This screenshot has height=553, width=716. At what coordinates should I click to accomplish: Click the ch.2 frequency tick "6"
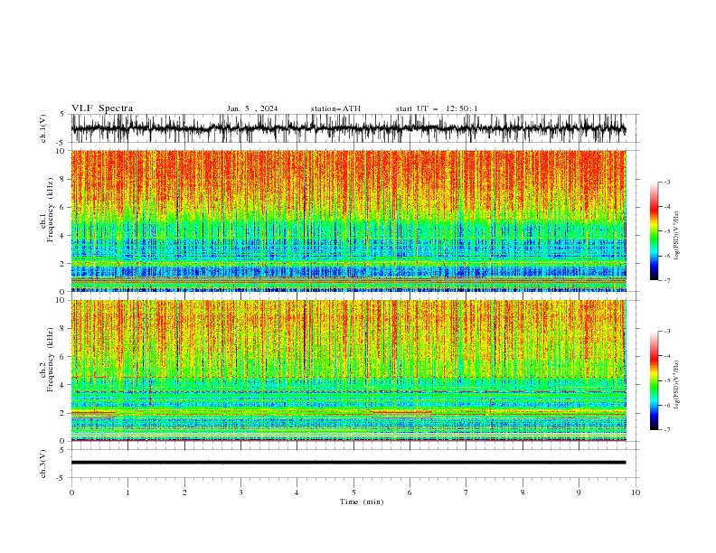63,356
